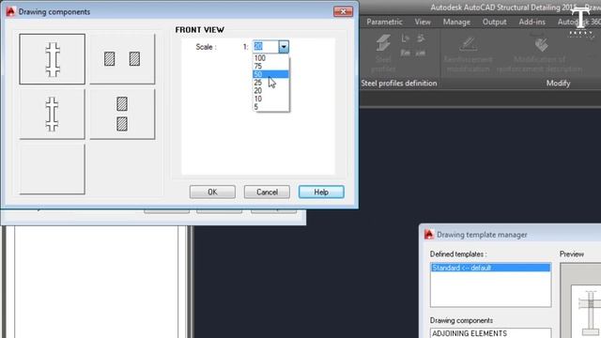Open the Add-ins ribbon tab
Viewport: 601px width, 338px height.
(x=532, y=22)
